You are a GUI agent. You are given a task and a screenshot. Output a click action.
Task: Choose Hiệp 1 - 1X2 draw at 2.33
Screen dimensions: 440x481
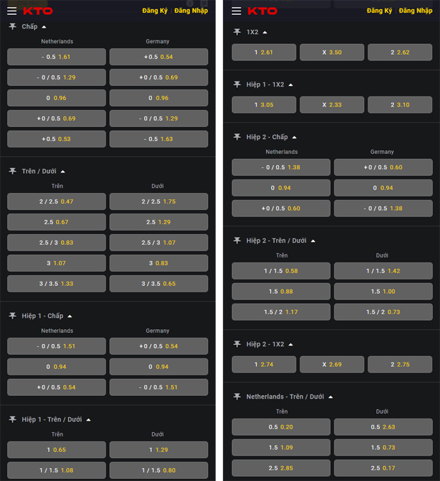point(331,105)
